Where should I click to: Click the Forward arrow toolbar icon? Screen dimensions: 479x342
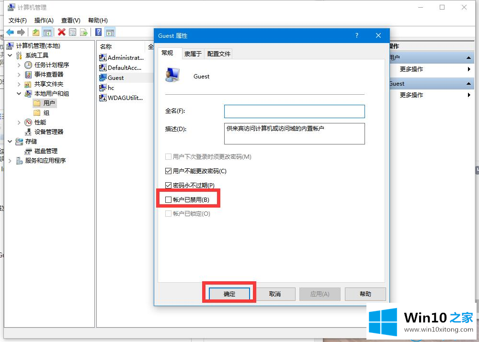[21, 32]
